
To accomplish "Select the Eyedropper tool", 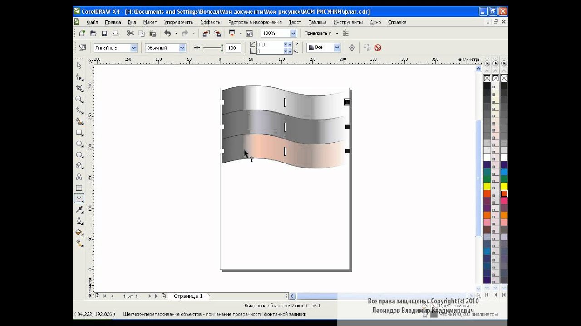I will pos(79,210).
